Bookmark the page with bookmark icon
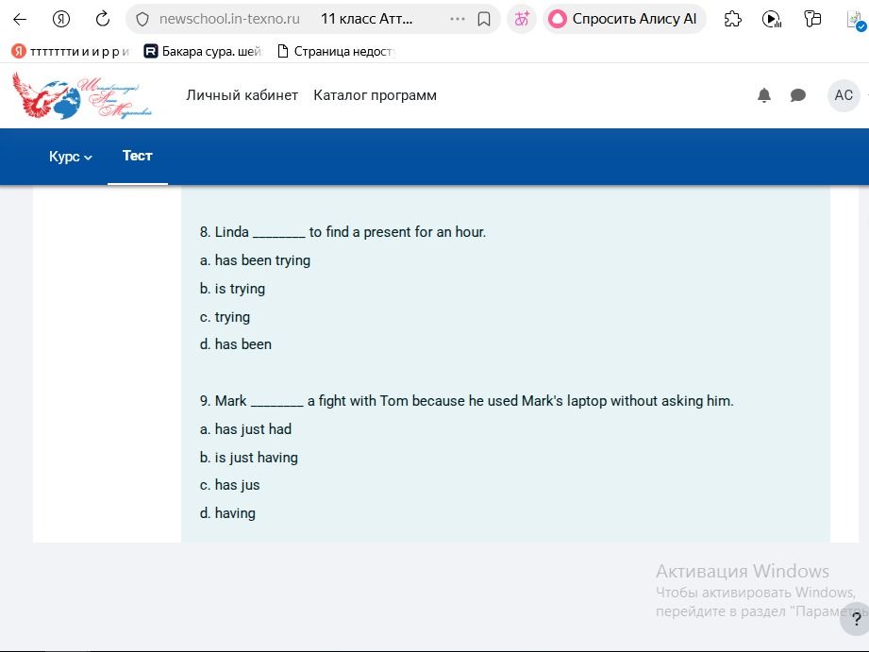 click(x=484, y=20)
